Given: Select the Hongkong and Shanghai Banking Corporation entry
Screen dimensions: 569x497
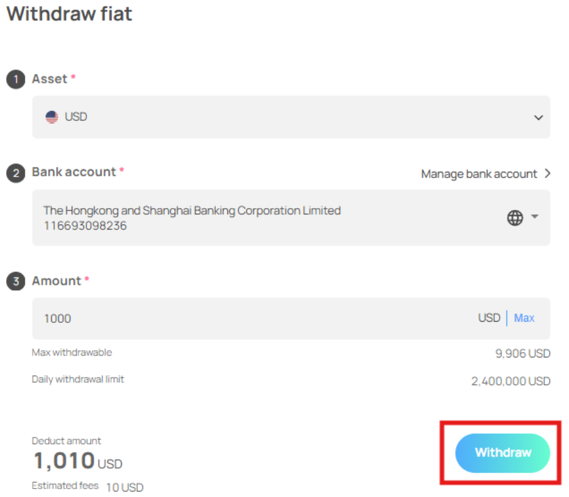Looking at the screenshot, I should pos(192,211).
